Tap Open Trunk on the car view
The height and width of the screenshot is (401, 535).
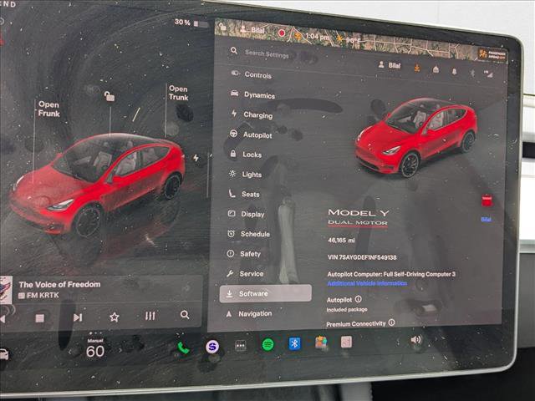coord(178,93)
